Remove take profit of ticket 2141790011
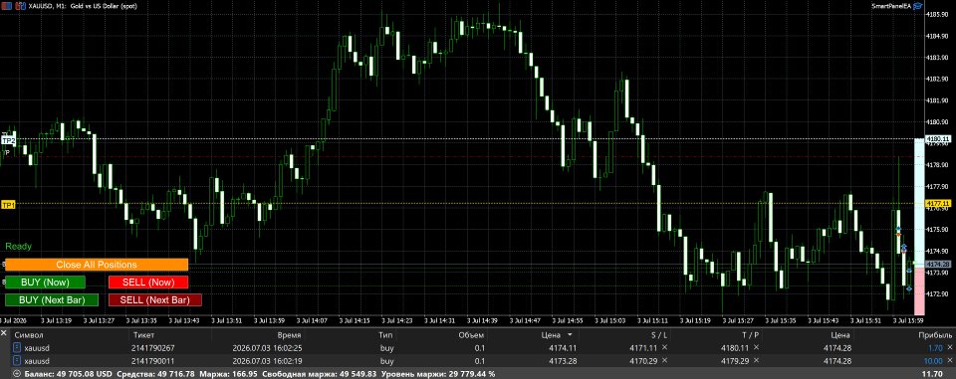Screen dimensions: 956x379 click(756, 361)
